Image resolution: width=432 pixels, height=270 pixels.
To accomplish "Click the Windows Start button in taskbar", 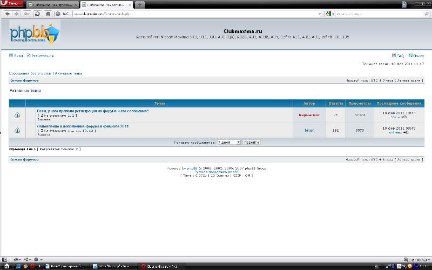I will point(4,266).
